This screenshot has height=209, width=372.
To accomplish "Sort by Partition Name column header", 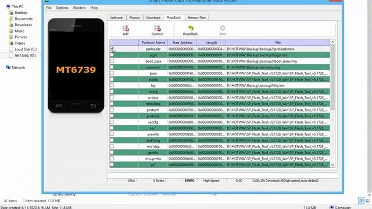I will [153, 42].
